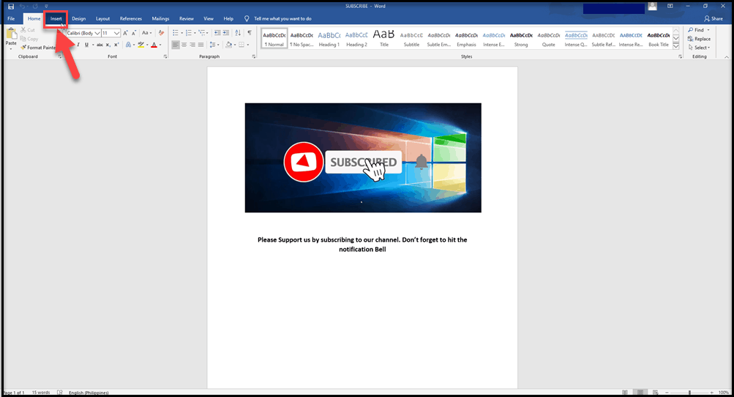The height and width of the screenshot is (397, 734).
Task: Collapse the ribbon with the chevron
Action: tap(727, 56)
